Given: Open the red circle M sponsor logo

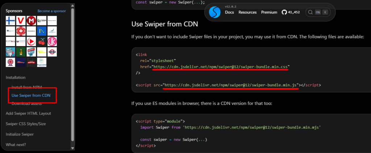Looking at the screenshot, I should (x=32, y=21).
